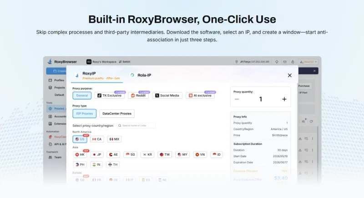Click the lightbulb icon in header
Screen dimensions: 364x198
[277, 62]
